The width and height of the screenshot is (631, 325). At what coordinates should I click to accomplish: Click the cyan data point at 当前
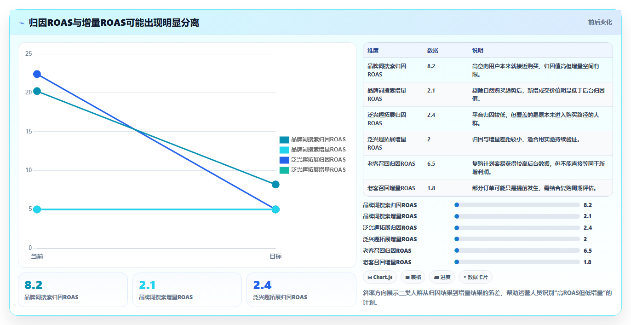point(37,209)
